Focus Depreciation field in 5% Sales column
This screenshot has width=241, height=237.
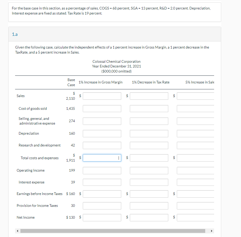[195, 133]
